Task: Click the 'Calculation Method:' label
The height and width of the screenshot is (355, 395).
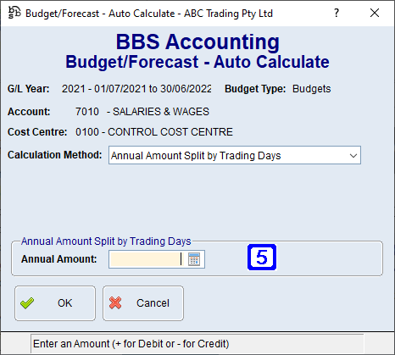Action: (x=55, y=155)
